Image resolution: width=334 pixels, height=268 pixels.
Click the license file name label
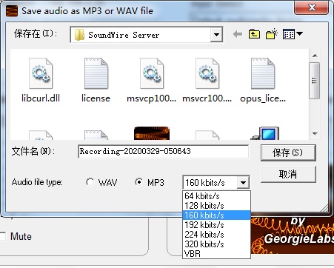(96, 98)
